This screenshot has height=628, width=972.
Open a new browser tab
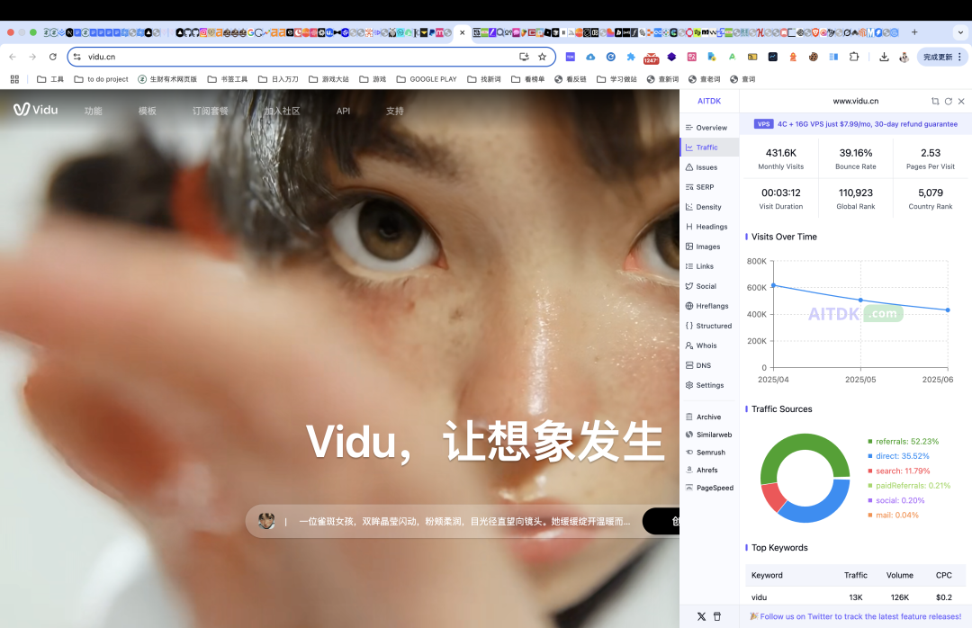(x=914, y=32)
